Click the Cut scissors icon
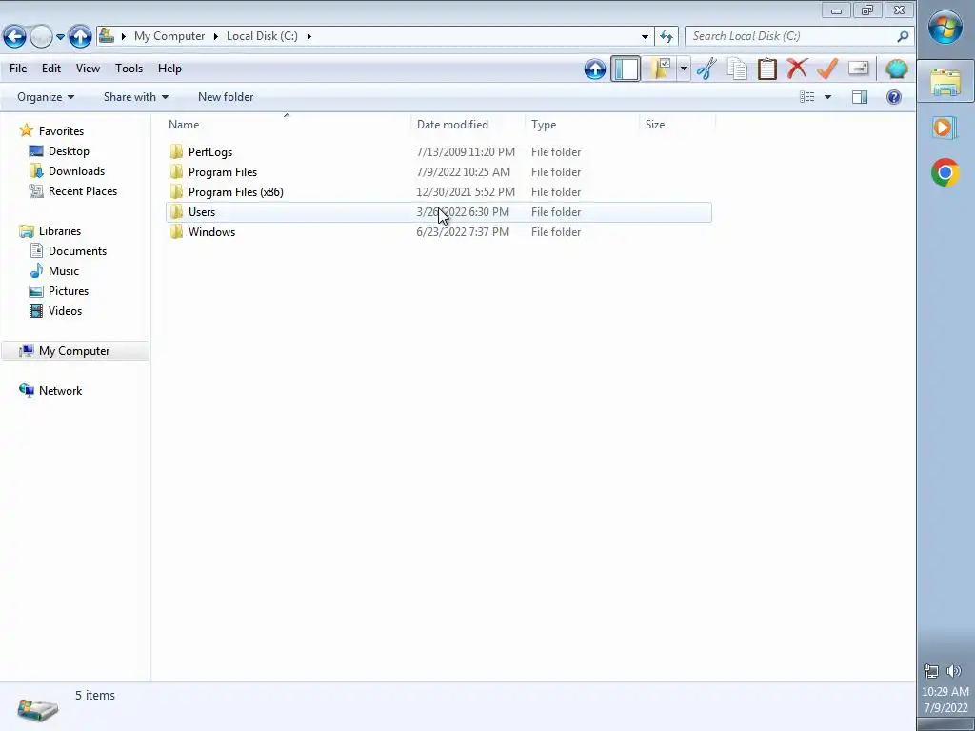 click(706, 69)
